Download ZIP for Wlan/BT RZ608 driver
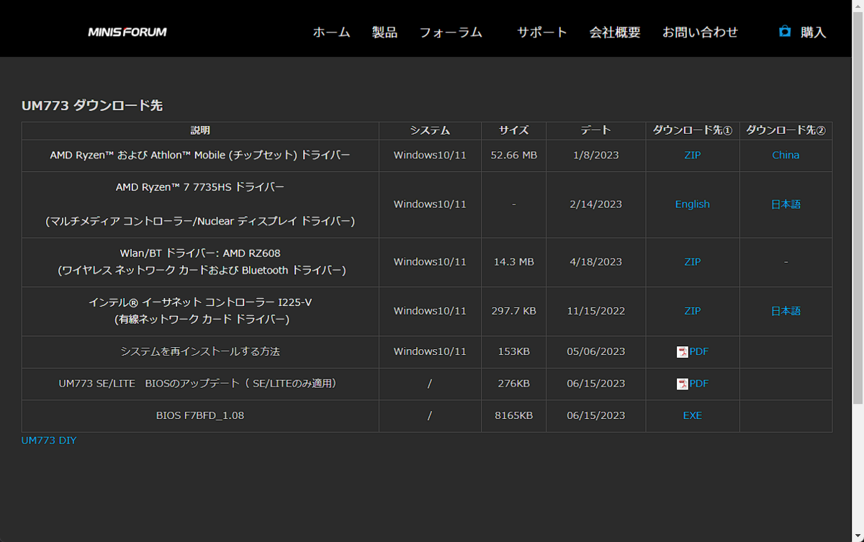864x542 pixels. tap(693, 262)
